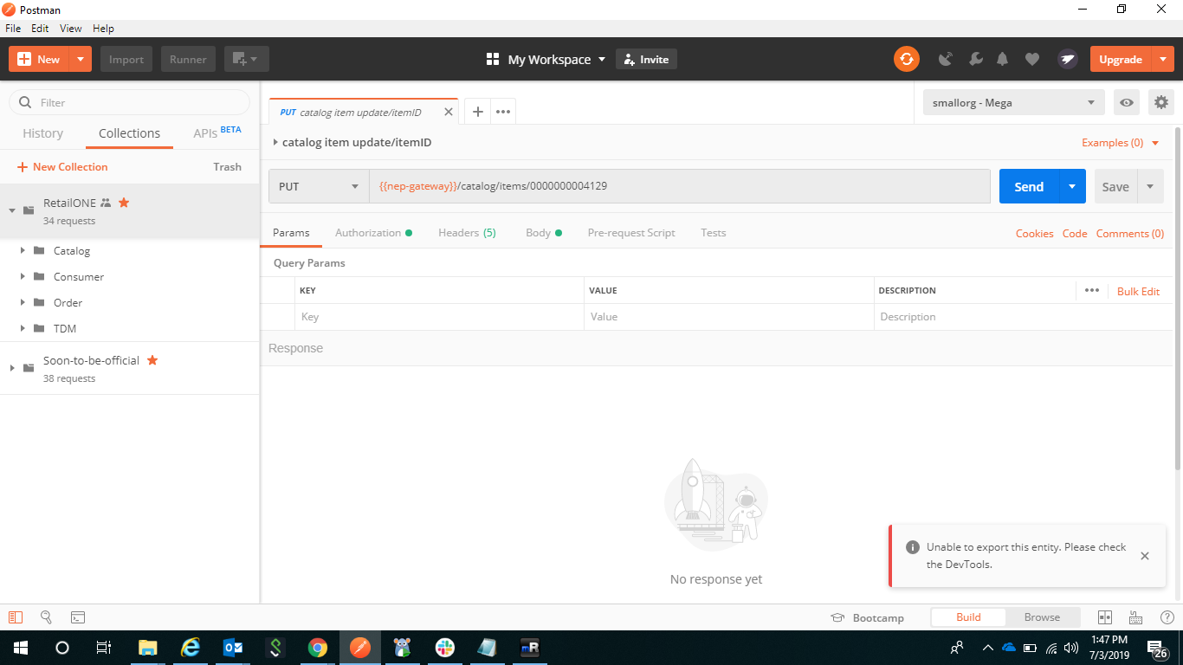Switch to the Headers (5) tab

point(467,232)
